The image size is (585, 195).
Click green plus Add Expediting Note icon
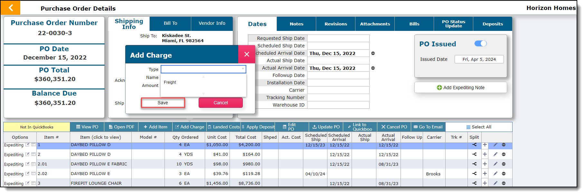[x=439, y=88]
